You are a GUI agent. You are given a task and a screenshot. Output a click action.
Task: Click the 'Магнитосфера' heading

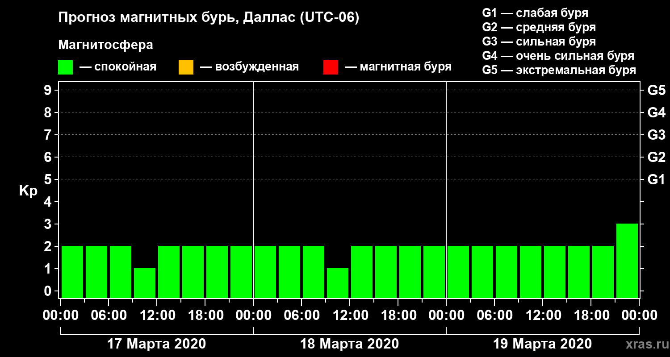pos(105,45)
